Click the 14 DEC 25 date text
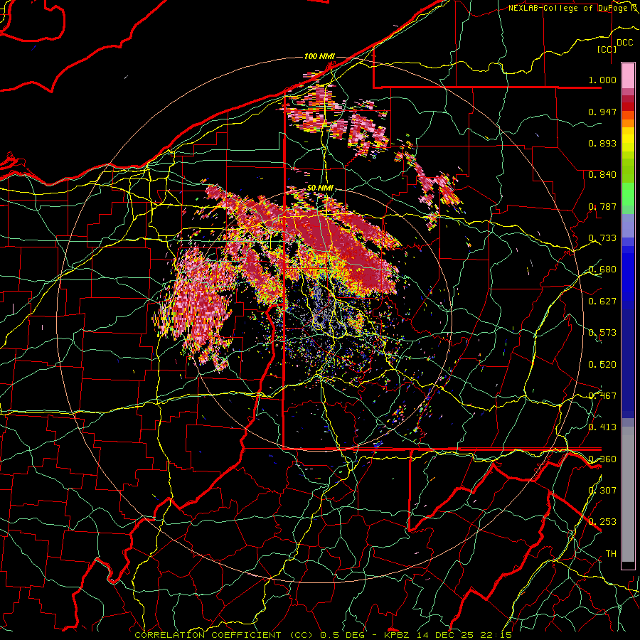 click(446, 635)
